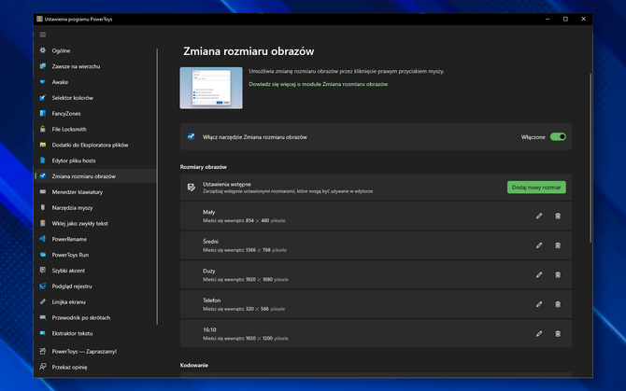Select Ekstraktor tekstu module icon
The image size is (626, 391).
[x=43, y=333]
